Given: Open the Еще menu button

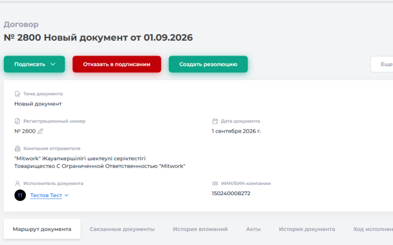Looking at the screenshot, I should 382,64.
